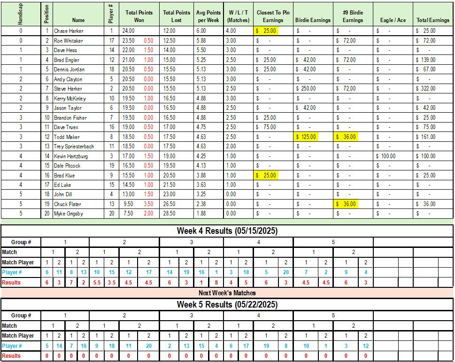
Task: Select the Avg Points per Week header
Action: click(208, 16)
